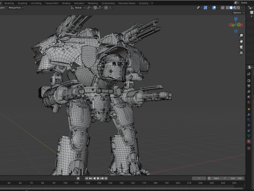Select the solid viewport shading icon

click(x=231, y=8)
